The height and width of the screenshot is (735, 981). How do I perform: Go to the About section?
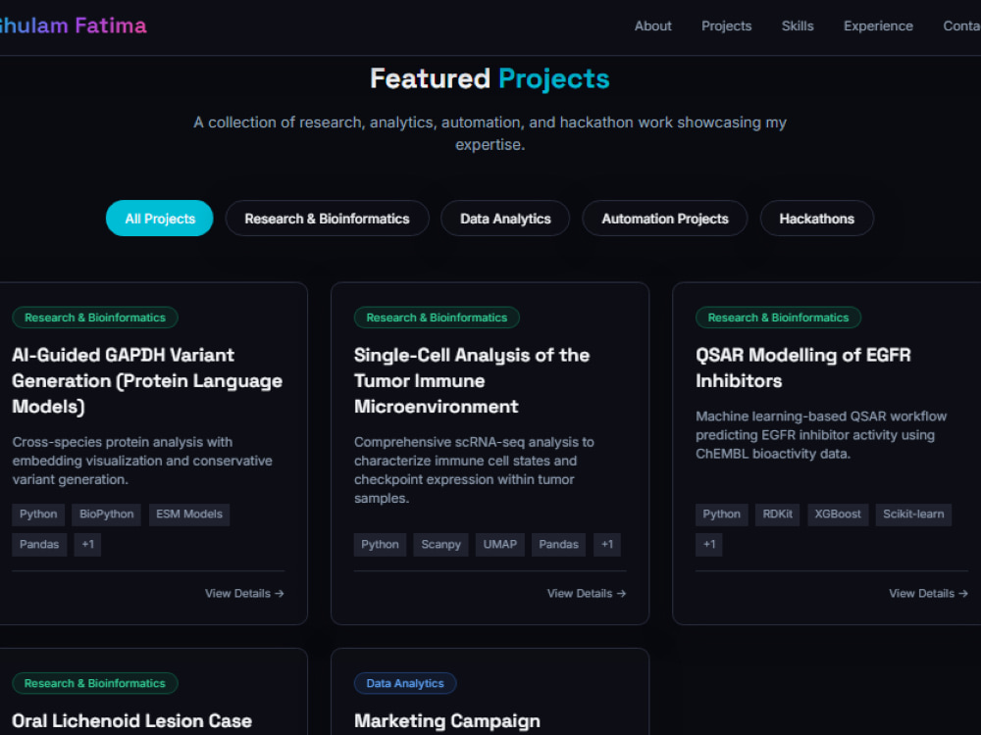(652, 26)
